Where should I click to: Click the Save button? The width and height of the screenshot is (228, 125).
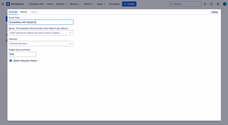tap(34, 12)
